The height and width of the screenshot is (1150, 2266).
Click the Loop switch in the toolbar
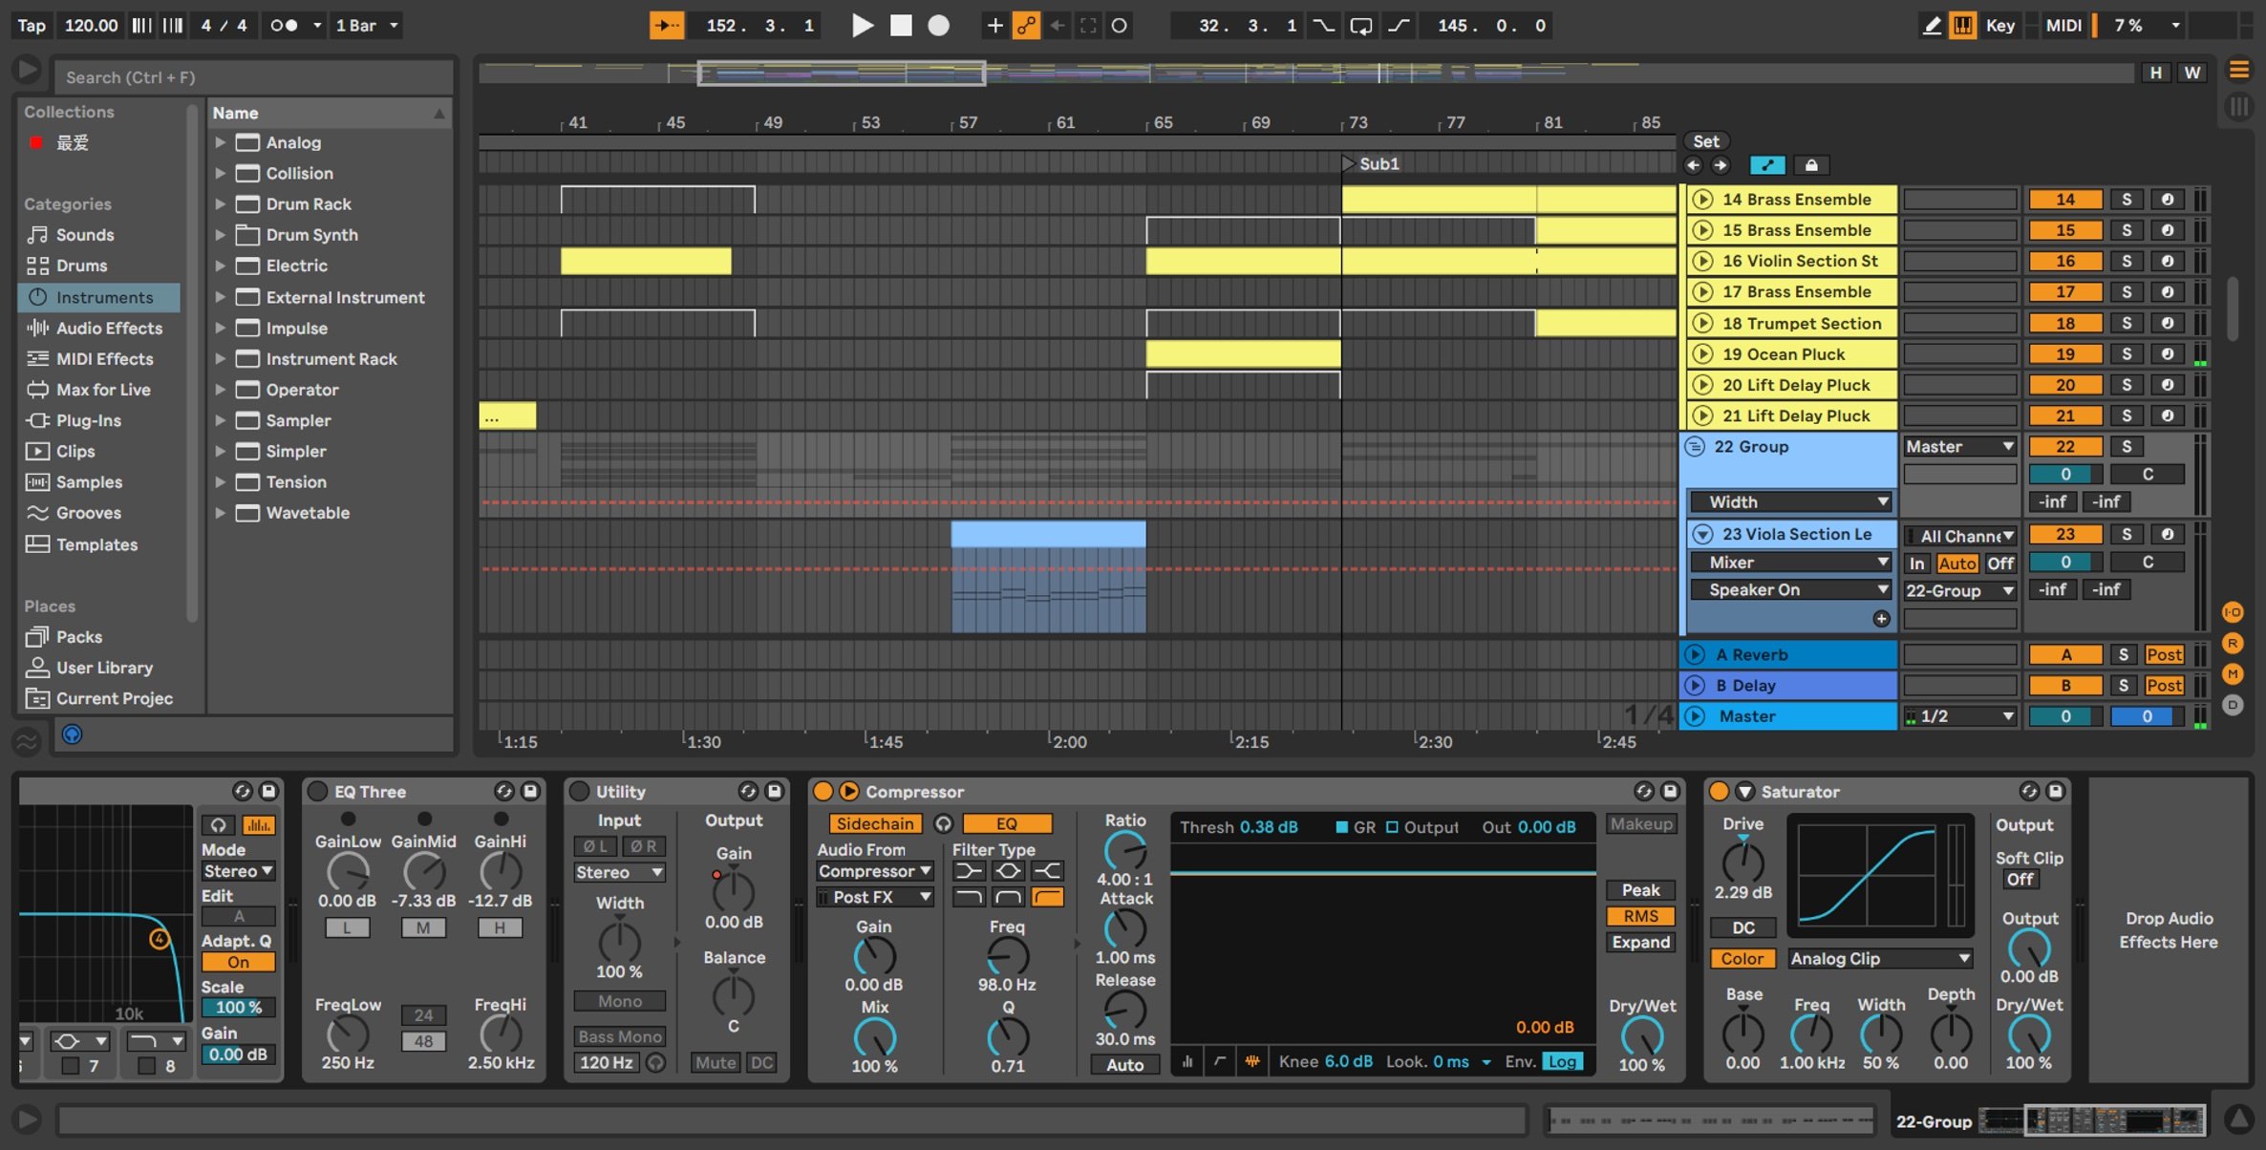click(x=1360, y=26)
